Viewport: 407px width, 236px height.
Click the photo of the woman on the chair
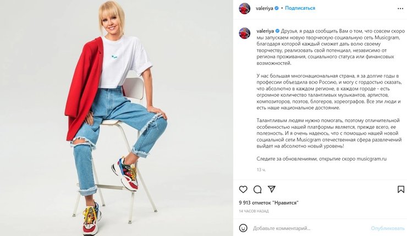[x=116, y=118]
